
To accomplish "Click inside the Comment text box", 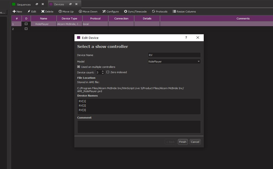I will click(139, 127).
